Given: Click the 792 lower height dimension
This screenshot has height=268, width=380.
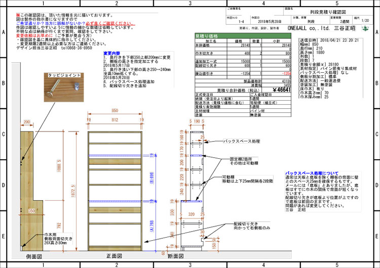Looking at the screenshot, I should pos(59,226).
